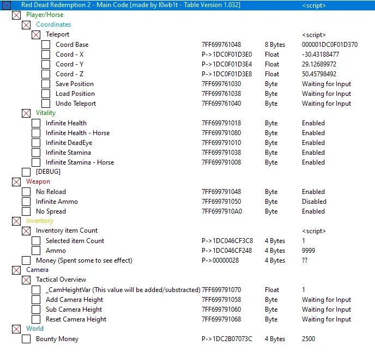
Task: Click Save Position's Waiting for Input value
Action: pos(326,84)
